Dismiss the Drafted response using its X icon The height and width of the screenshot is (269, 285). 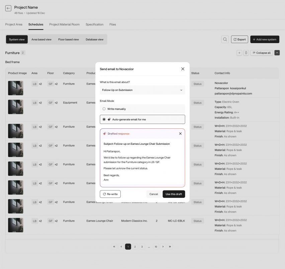click(x=180, y=133)
